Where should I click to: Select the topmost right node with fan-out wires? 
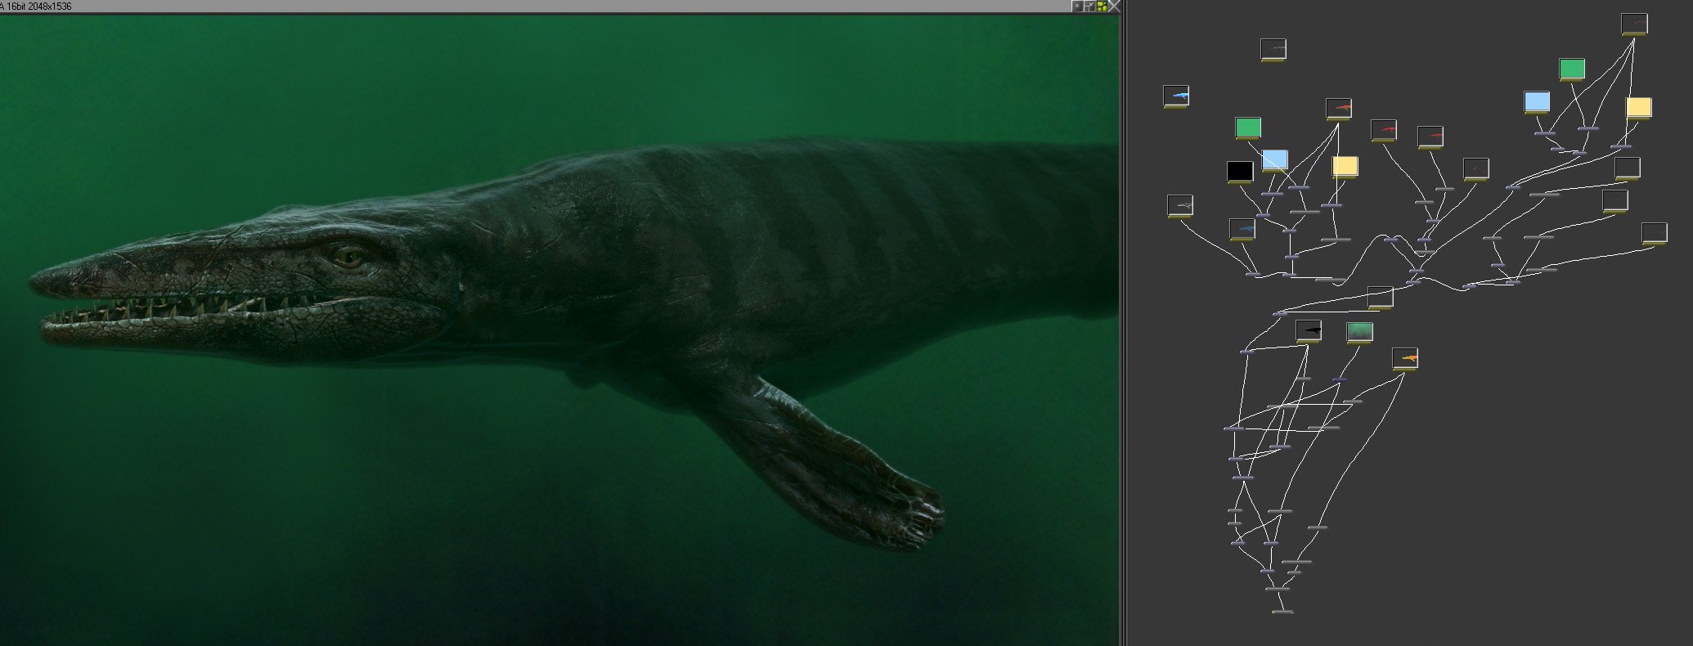1633,23
